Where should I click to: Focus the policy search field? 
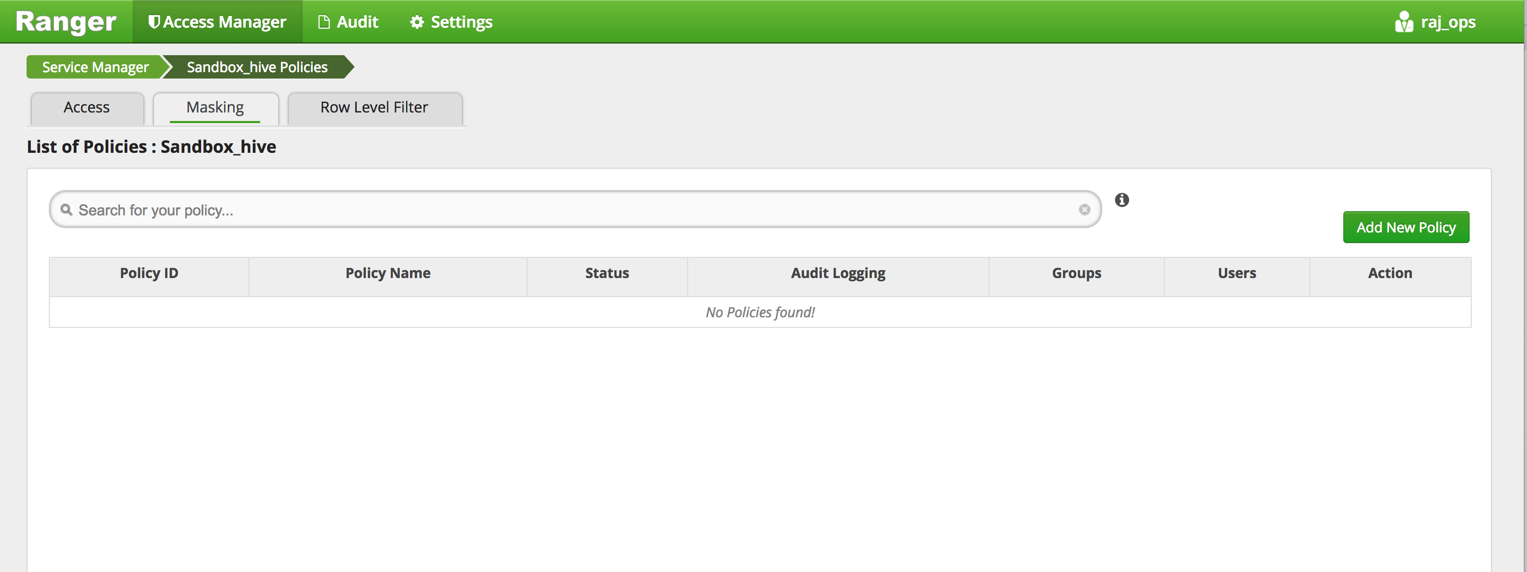tap(575, 210)
